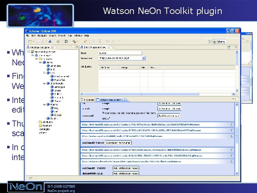This screenshot has width=257, height=193.
Task: Select the Schema perspective button
Action: (219, 42)
